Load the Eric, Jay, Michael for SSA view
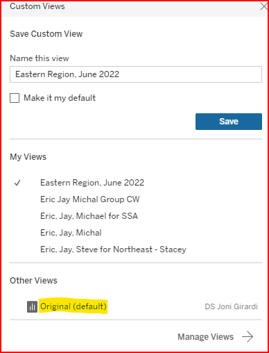This screenshot has width=269, height=353. point(89,216)
